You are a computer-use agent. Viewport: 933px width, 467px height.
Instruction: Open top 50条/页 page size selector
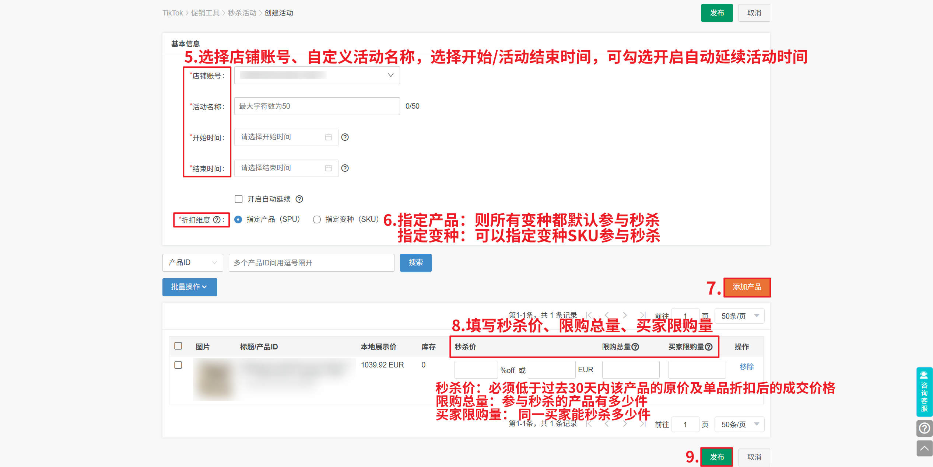point(739,316)
